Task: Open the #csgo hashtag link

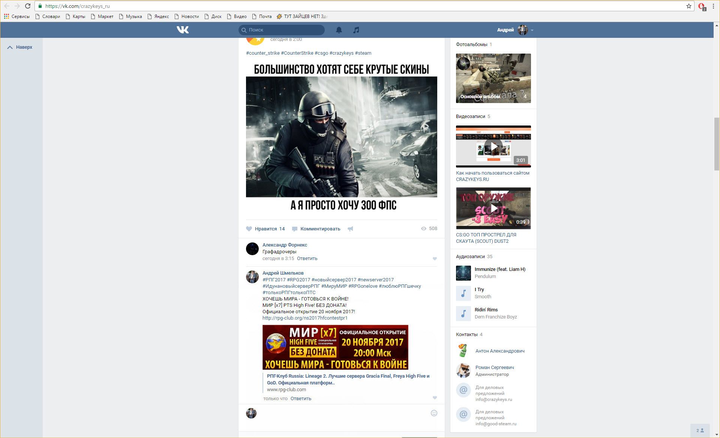Action: tap(321, 53)
